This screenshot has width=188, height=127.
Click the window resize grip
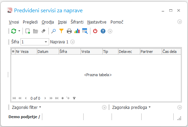coord(179,118)
